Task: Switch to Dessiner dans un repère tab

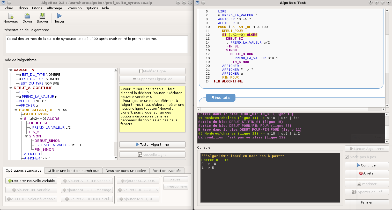Action: pos(126,171)
